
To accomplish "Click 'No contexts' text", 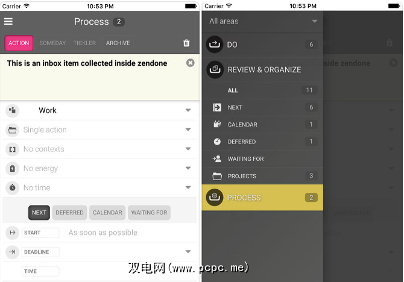I will 44,149.
